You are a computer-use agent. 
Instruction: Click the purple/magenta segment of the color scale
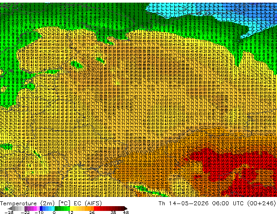click(x=32, y=208)
